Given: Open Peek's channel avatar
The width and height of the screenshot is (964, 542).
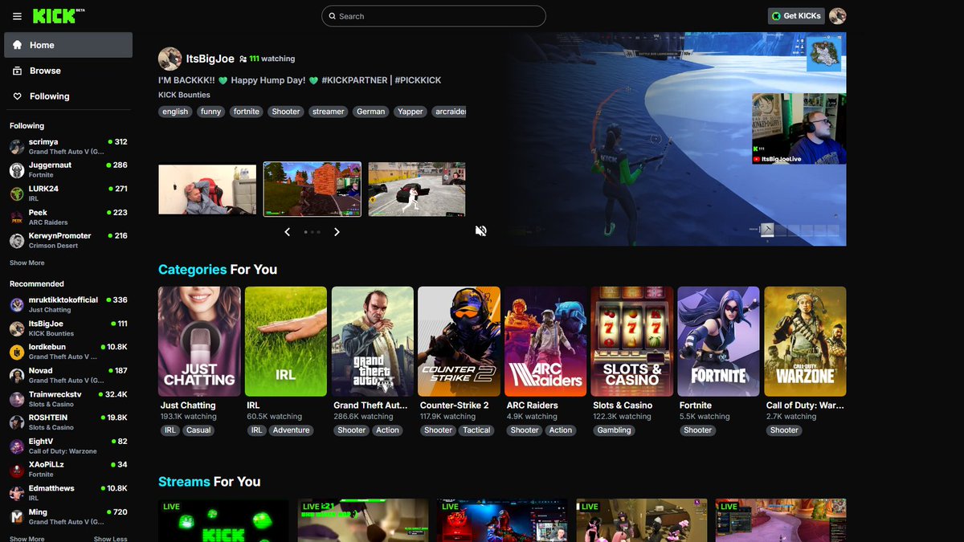Looking at the screenshot, I should (x=17, y=217).
